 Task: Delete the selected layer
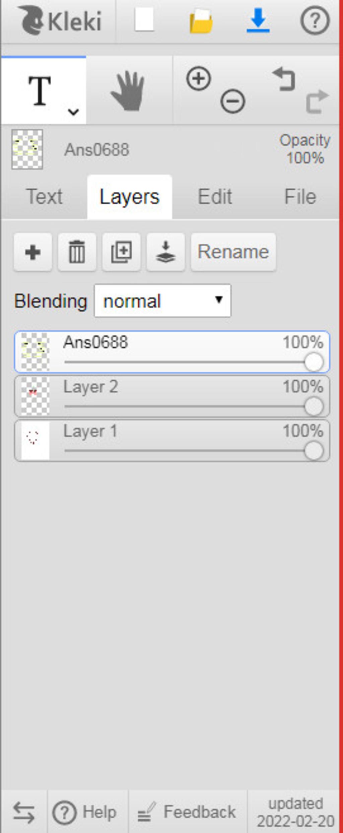77,252
